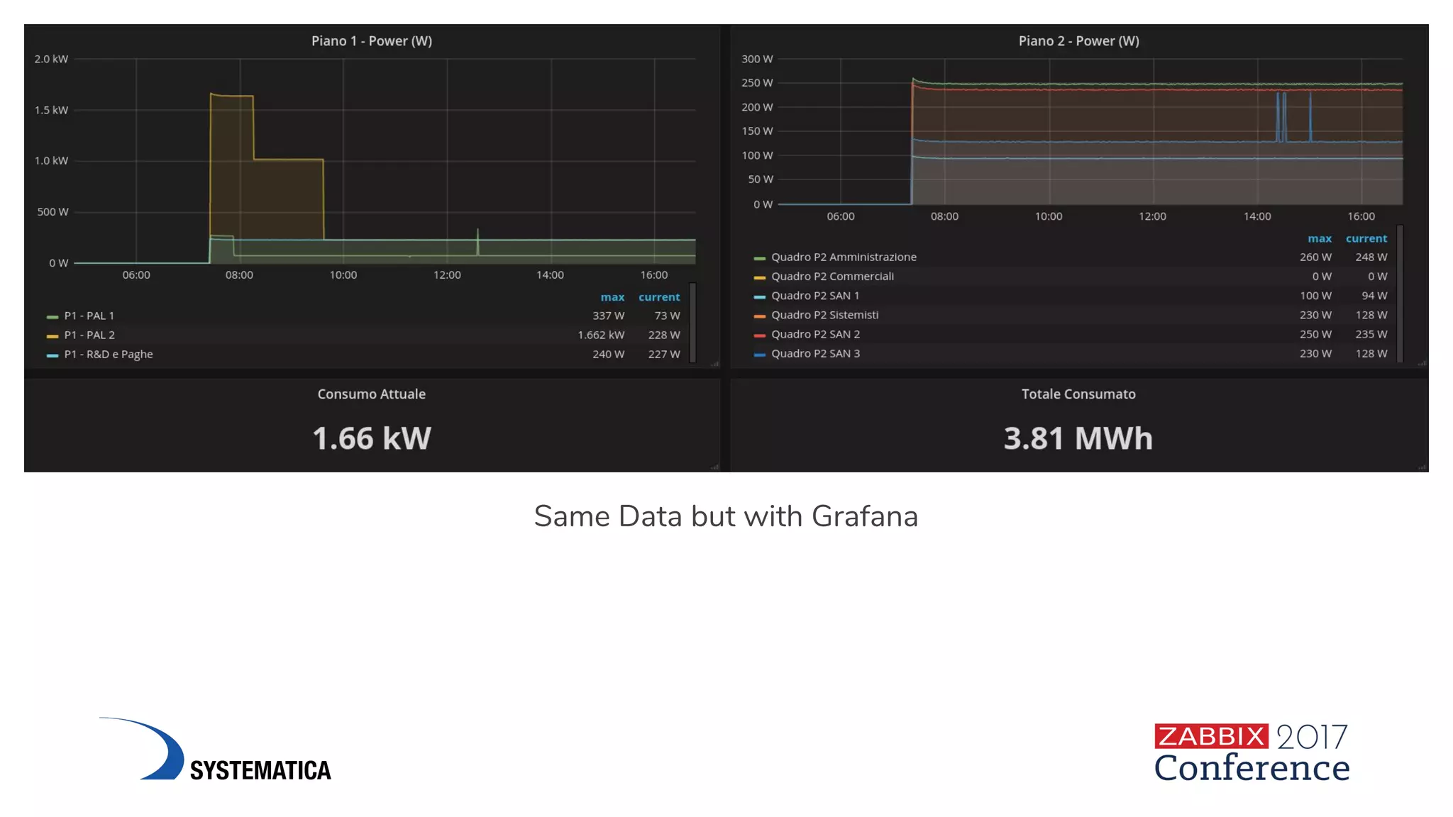Sort Piano 1 legend by current column
The width and height of the screenshot is (1453, 817).
659,297
